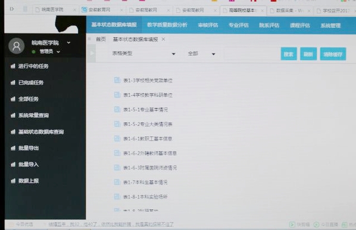This screenshot has height=230, width=356.
Task: Click the 清除缓存 button
Action: pyautogui.click(x=333, y=54)
